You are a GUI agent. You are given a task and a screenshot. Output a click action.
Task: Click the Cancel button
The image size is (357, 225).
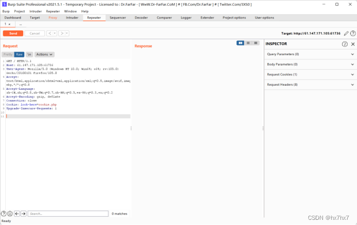point(35,34)
